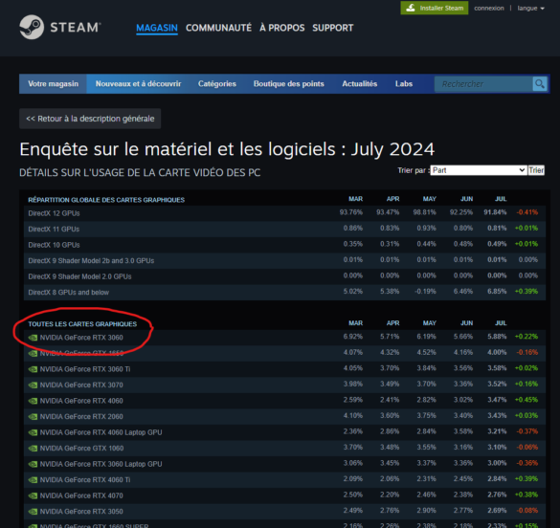Click the DirectX 12 GPUs row

click(284, 213)
